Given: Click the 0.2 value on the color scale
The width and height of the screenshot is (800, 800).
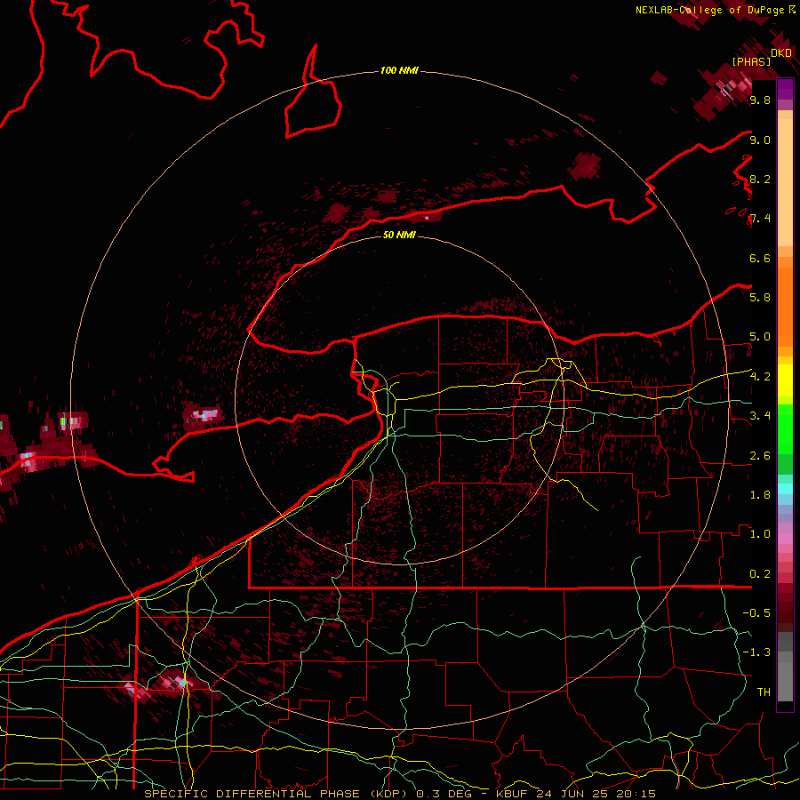Looking at the screenshot, I should tap(760, 574).
